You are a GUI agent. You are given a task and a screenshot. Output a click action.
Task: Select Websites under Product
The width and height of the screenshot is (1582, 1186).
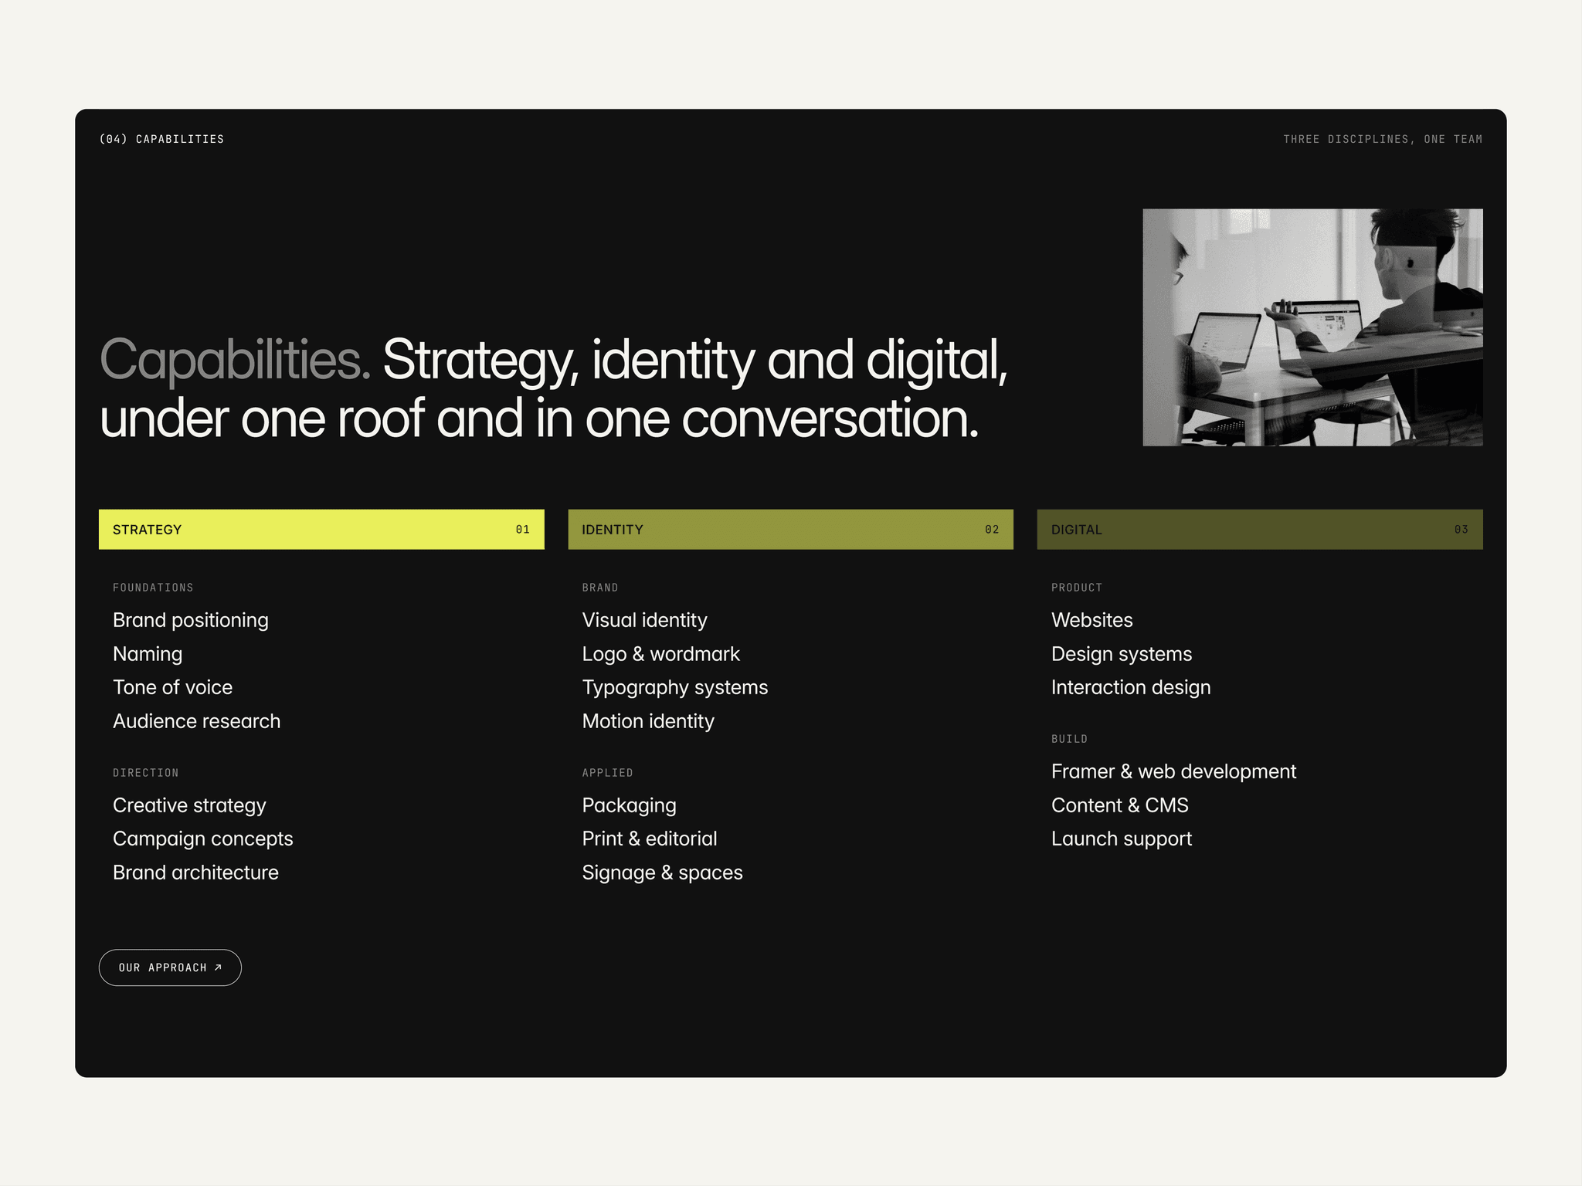tap(1091, 620)
